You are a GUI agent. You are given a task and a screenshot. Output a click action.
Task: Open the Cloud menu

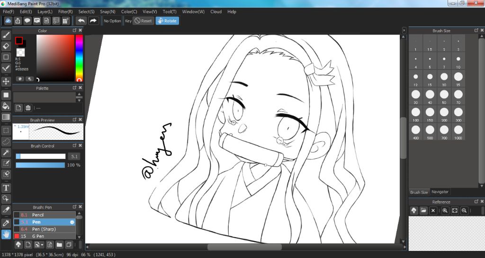click(216, 12)
